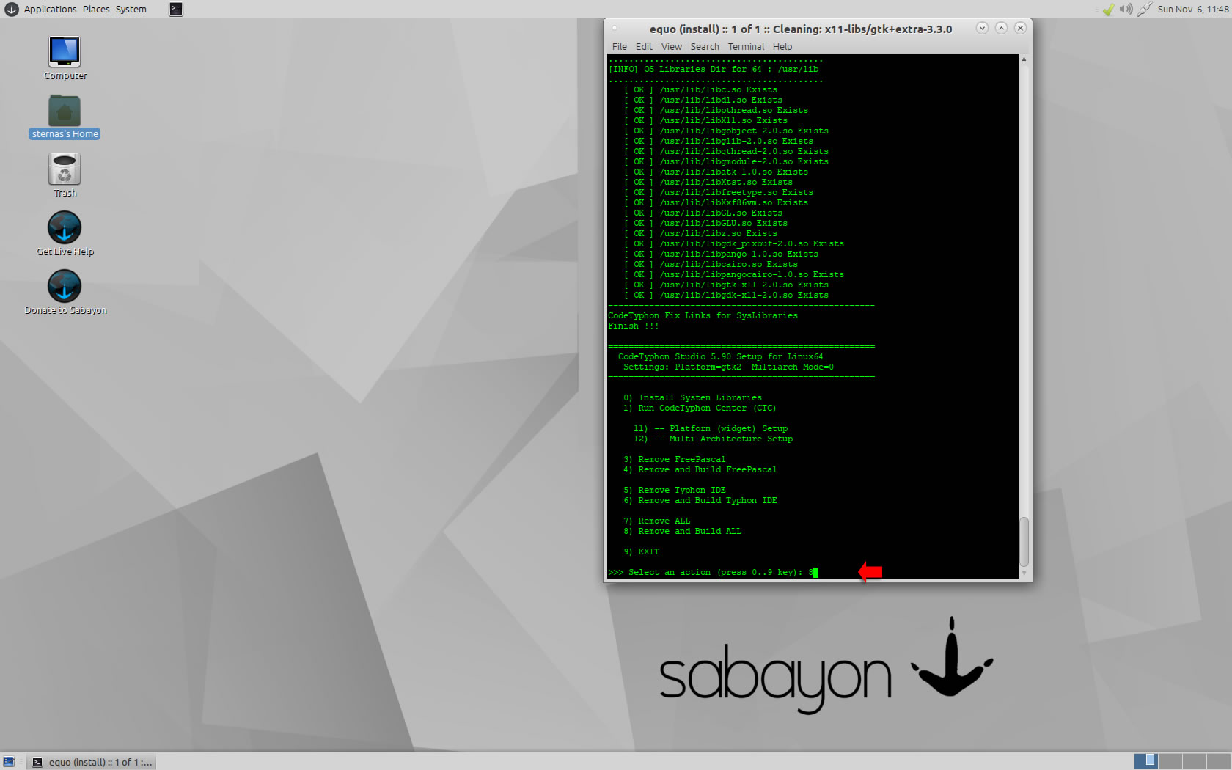Switch to the second workspace
Viewport: 1232px width, 770px height.
(1170, 761)
